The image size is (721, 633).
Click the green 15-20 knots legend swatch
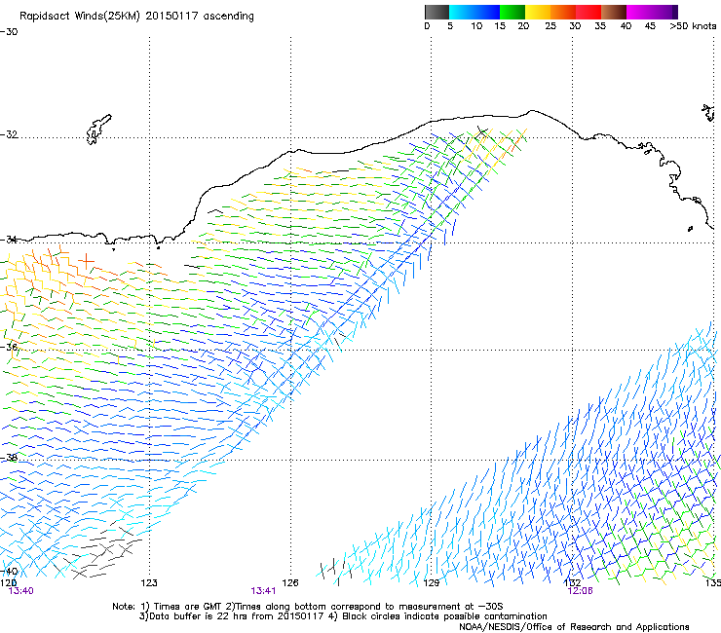click(512, 12)
